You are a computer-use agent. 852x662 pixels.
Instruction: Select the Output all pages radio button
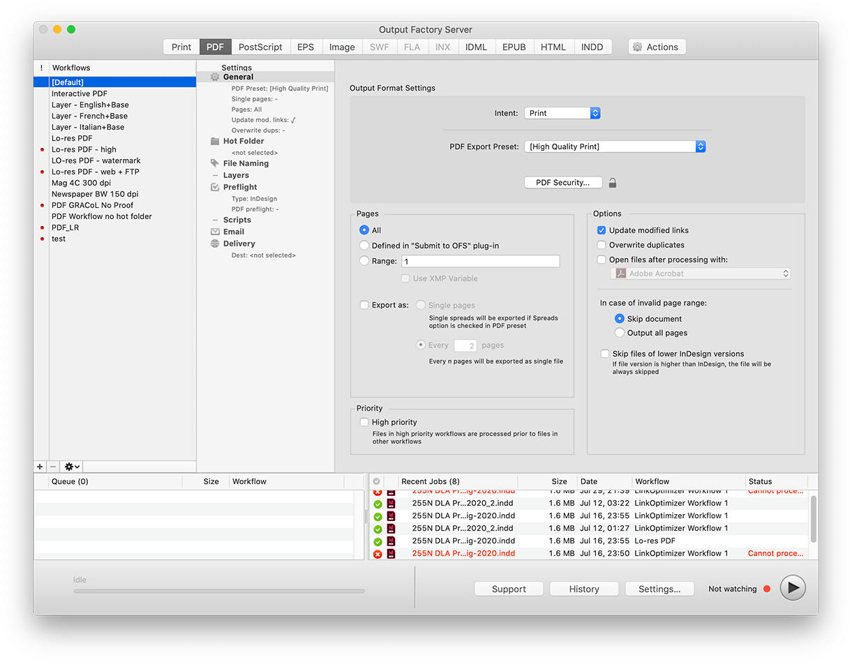(x=619, y=333)
